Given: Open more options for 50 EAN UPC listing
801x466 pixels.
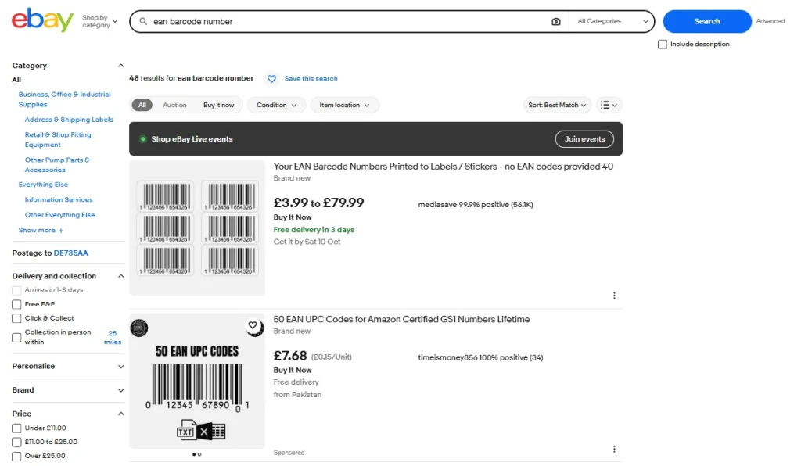Looking at the screenshot, I should (614, 449).
